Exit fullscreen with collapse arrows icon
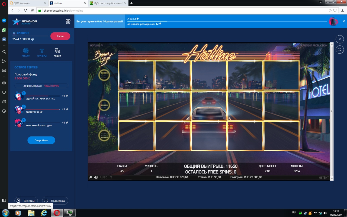347x217 pixels. tap(340, 49)
